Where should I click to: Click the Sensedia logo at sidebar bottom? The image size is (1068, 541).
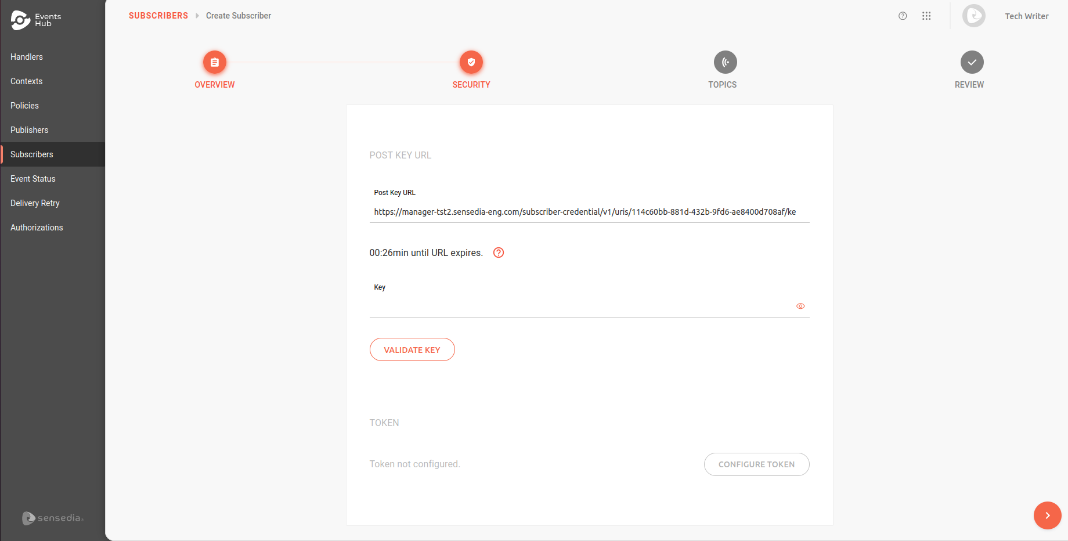(52, 518)
